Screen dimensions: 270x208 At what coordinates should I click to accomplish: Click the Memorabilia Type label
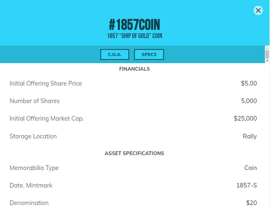point(34,168)
